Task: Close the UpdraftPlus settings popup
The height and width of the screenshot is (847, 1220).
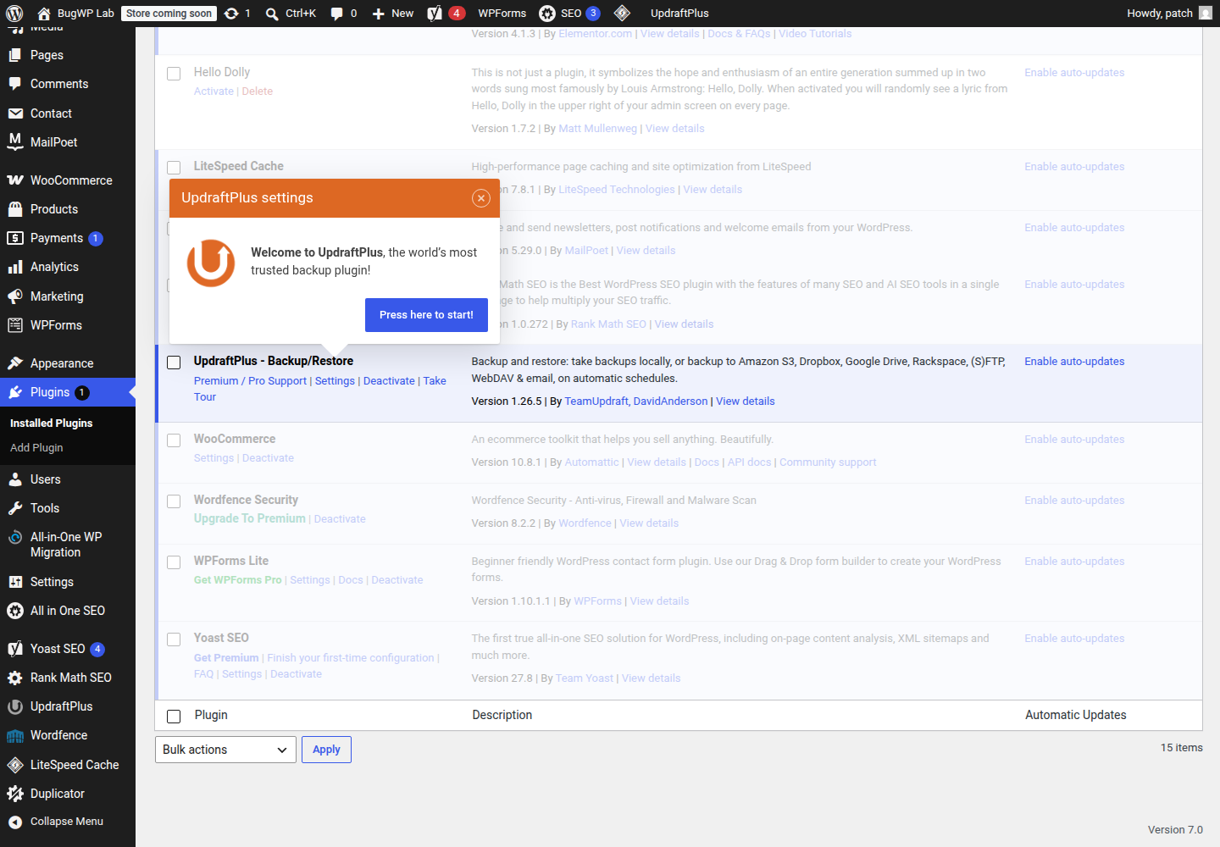Action: coord(481,198)
